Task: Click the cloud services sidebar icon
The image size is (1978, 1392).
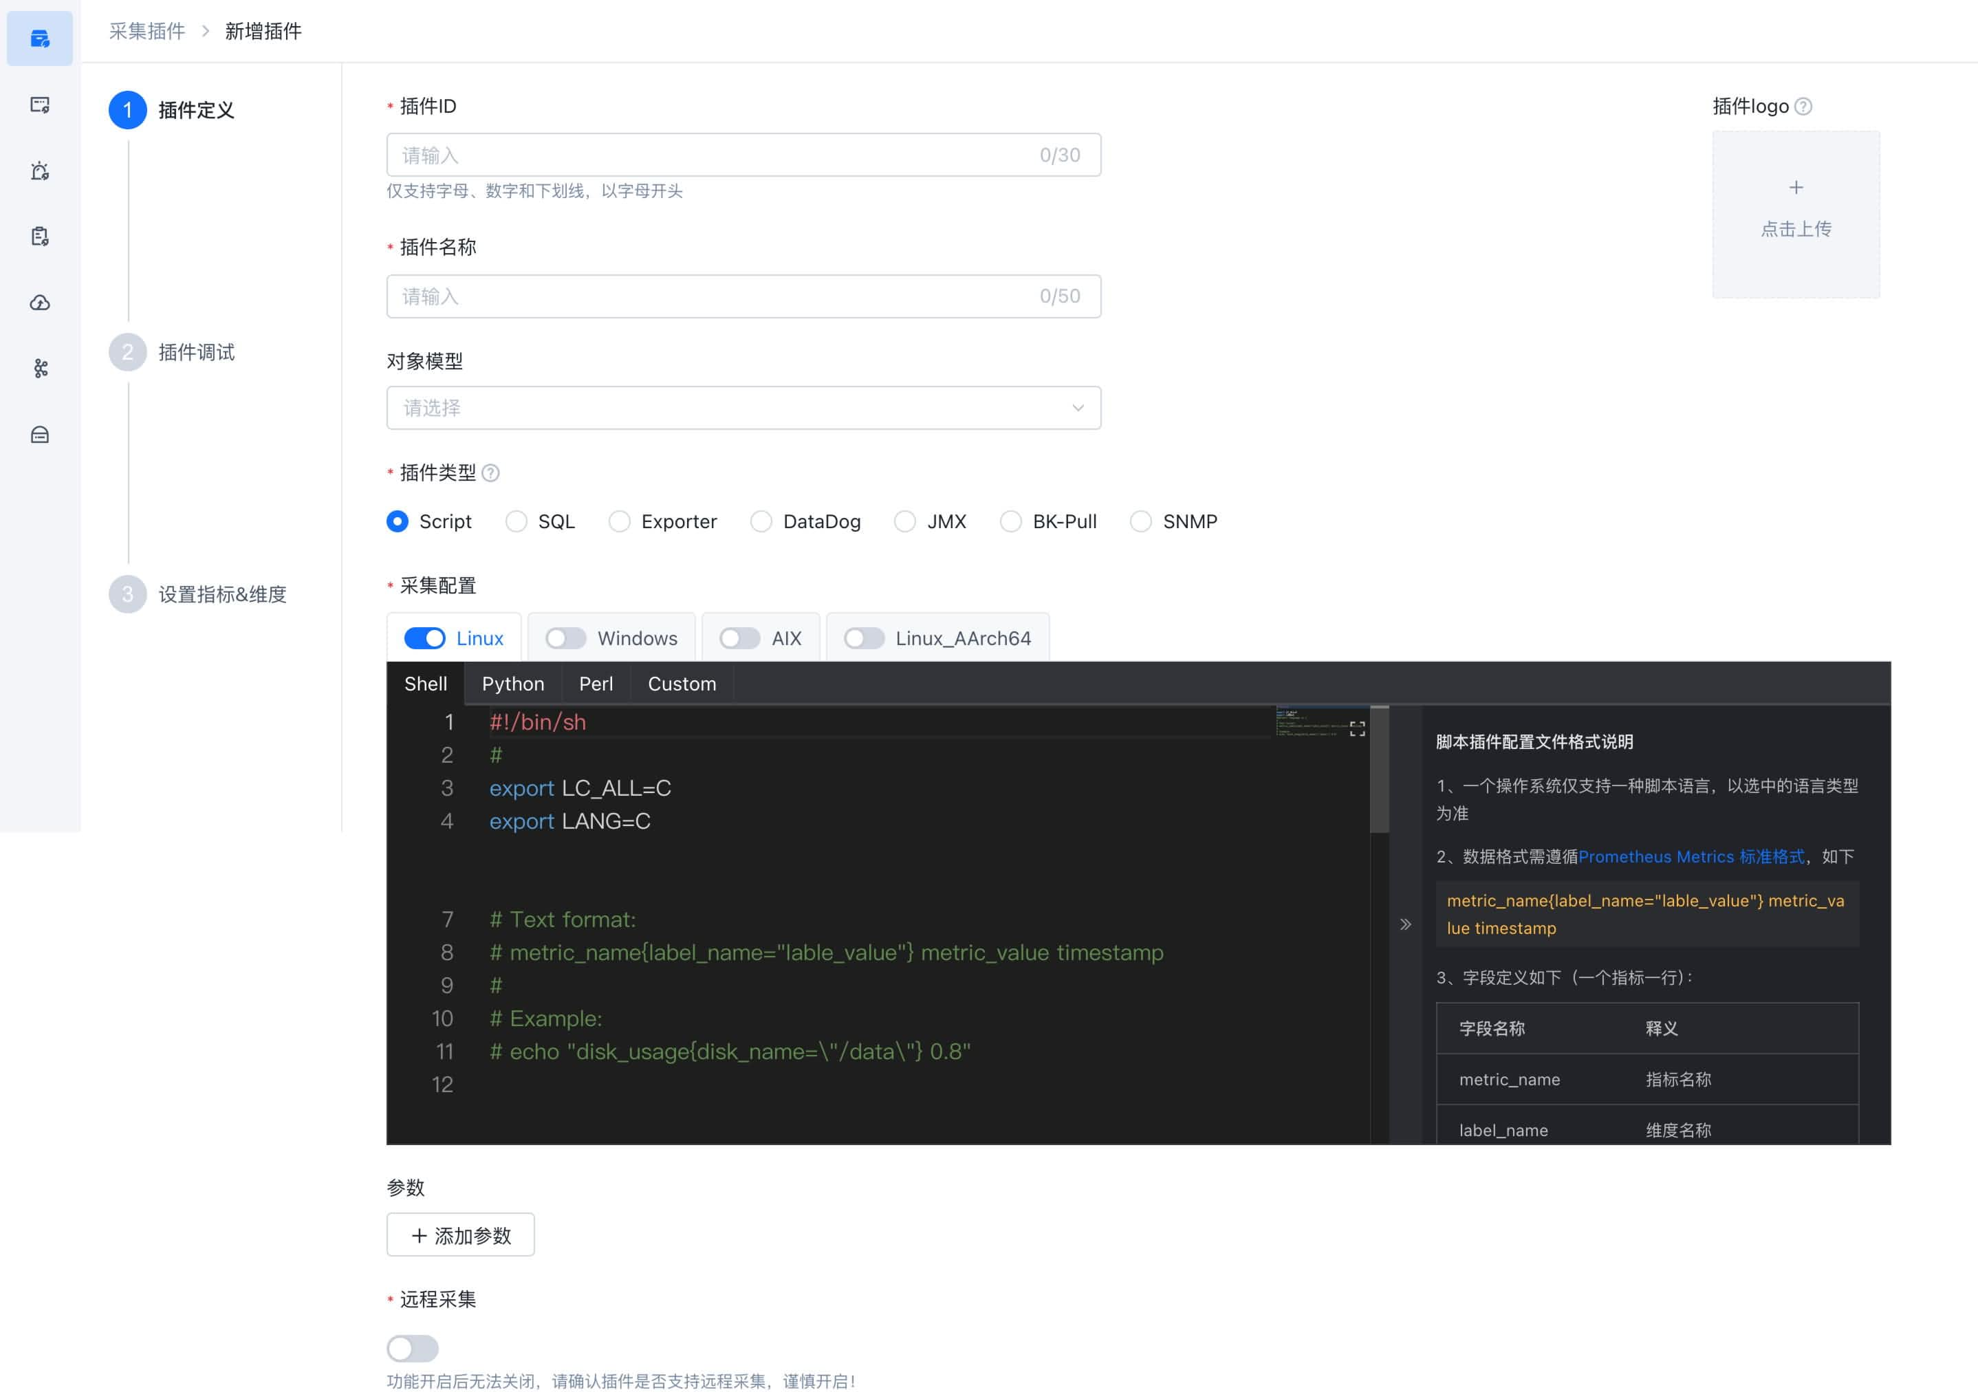Action: tap(41, 301)
